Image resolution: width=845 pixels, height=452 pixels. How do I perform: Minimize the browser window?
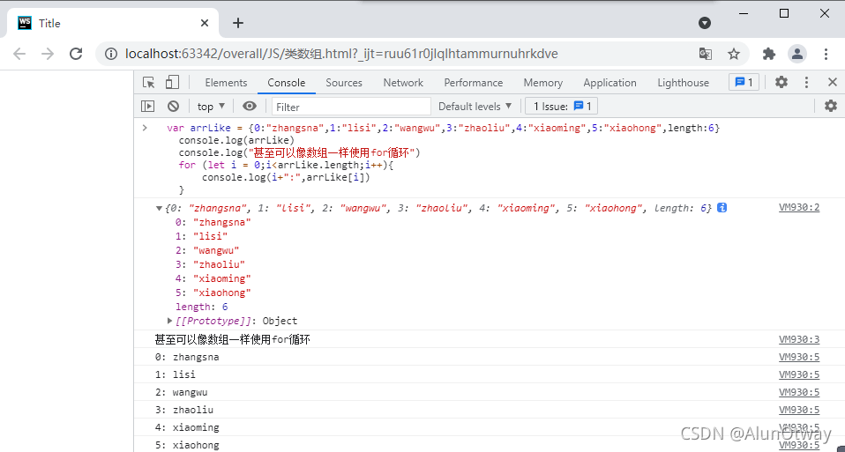(x=744, y=14)
